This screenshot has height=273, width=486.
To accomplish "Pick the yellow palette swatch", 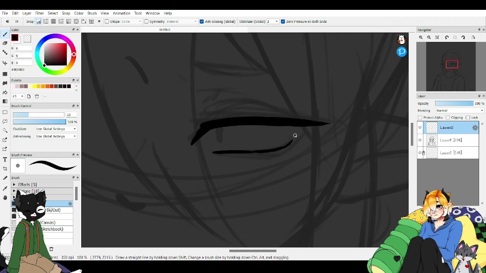I will click(35, 86).
